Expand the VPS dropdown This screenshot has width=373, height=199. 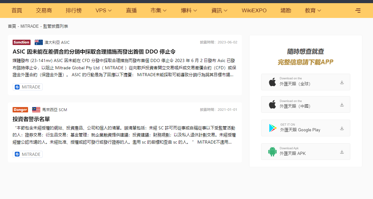[x=103, y=10]
